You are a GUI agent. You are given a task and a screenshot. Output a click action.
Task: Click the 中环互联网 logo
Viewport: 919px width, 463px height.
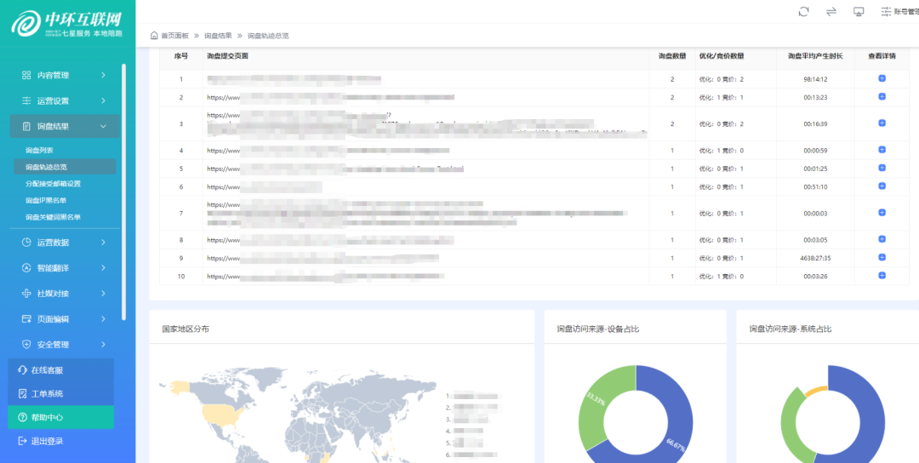click(x=67, y=23)
